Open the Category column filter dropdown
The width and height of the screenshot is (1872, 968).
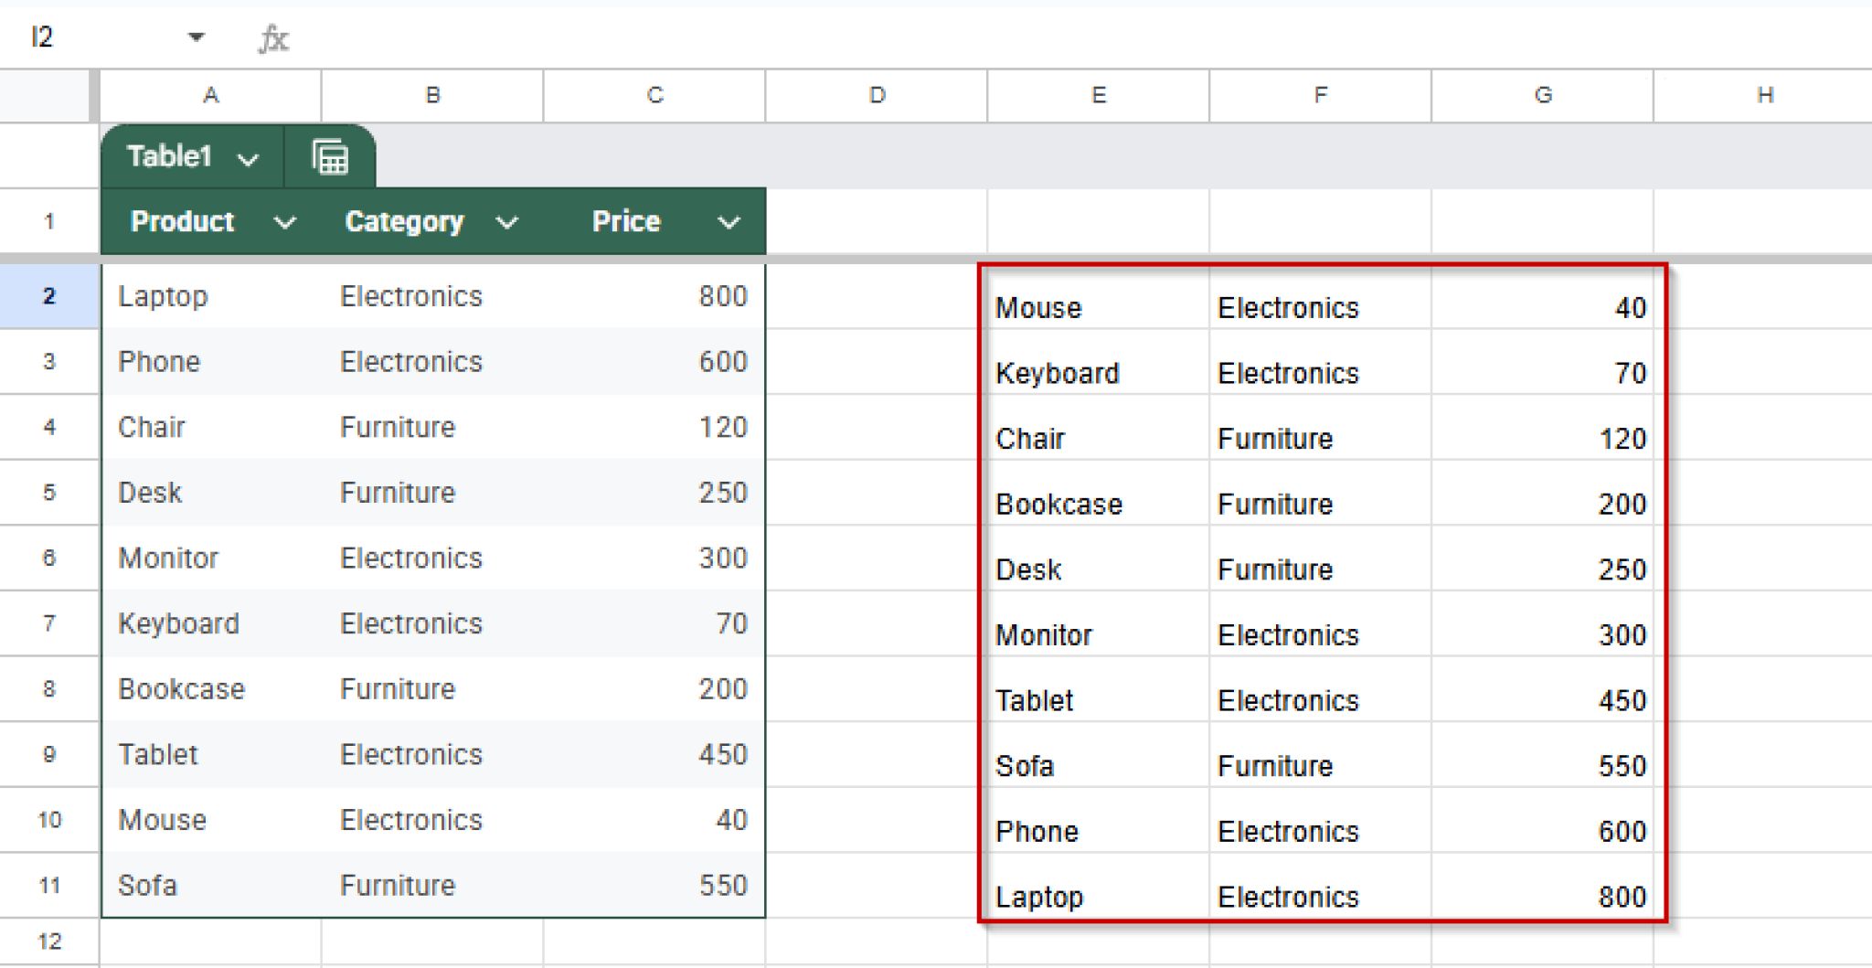tap(508, 221)
